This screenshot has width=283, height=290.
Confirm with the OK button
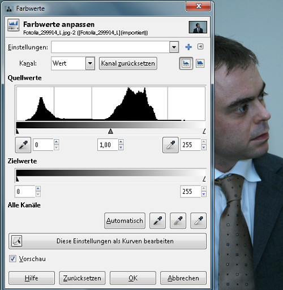click(x=133, y=278)
